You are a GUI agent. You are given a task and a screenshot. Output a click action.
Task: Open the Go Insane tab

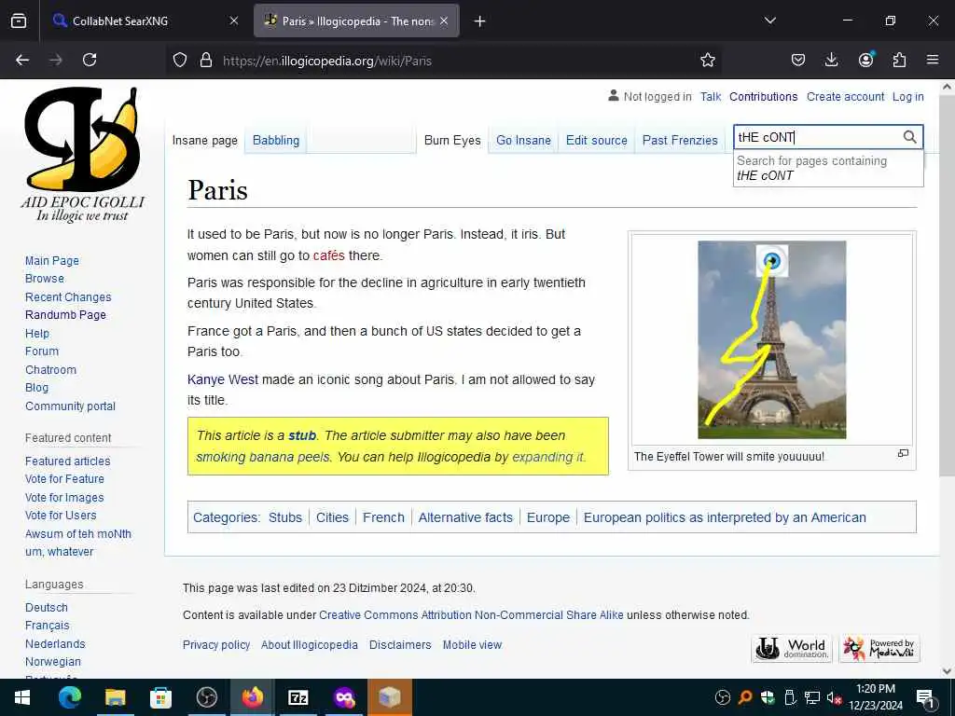coord(523,140)
